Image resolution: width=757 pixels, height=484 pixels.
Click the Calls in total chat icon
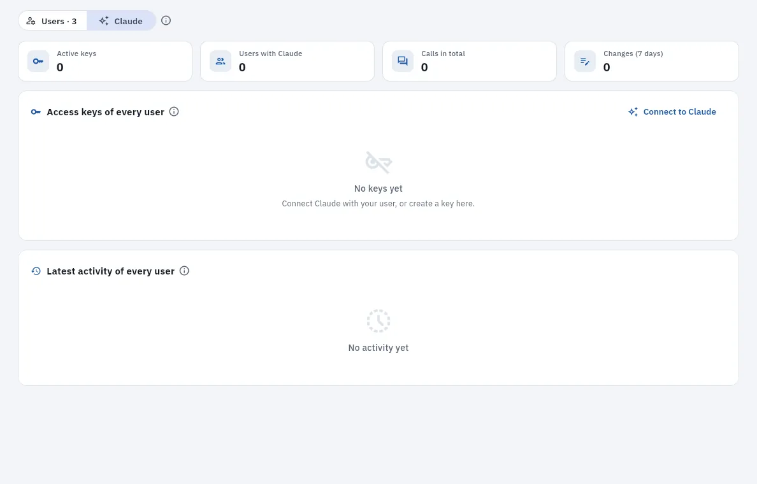coord(403,61)
